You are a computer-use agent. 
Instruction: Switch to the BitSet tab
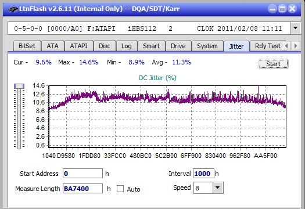[27, 46]
